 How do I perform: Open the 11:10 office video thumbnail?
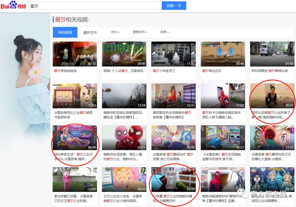click(173, 54)
